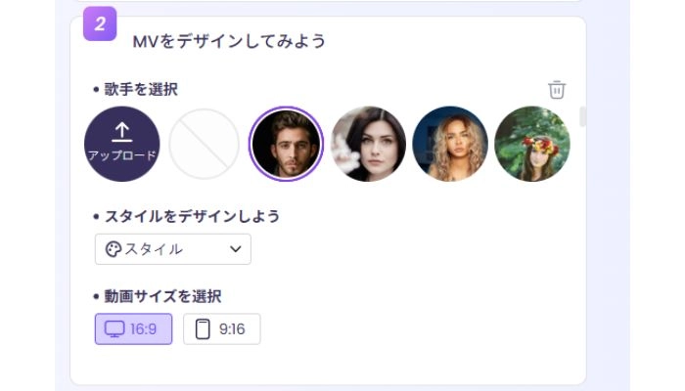Click the trash delete icon
685x391 pixels.
557,90
